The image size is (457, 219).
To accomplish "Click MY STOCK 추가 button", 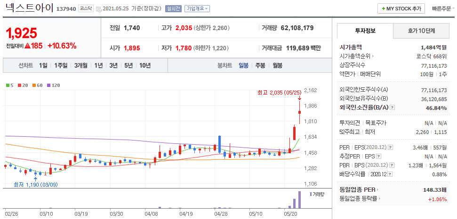I will pos(401,8).
